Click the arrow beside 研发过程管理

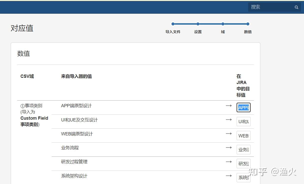point(229,162)
